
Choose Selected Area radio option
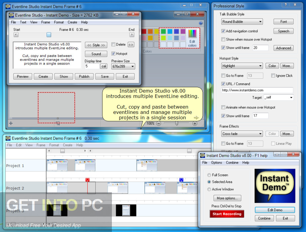(209, 182)
